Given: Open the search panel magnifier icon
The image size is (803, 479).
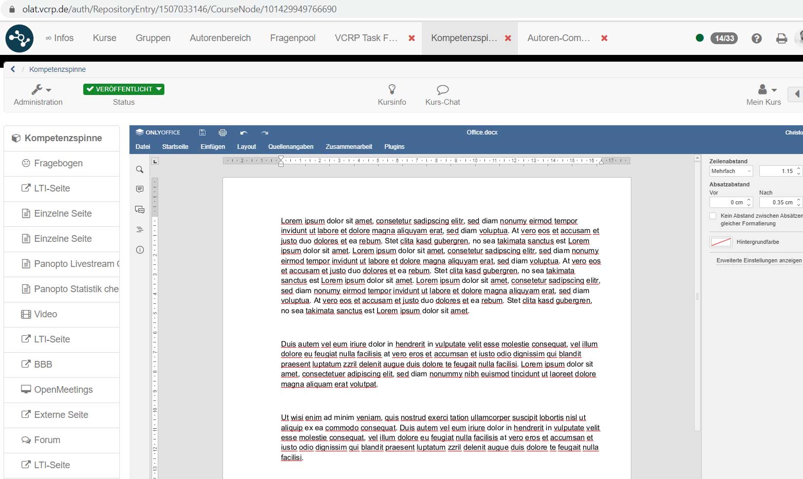Looking at the screenshot, I should pyautogui.click(x=140, y=169).
